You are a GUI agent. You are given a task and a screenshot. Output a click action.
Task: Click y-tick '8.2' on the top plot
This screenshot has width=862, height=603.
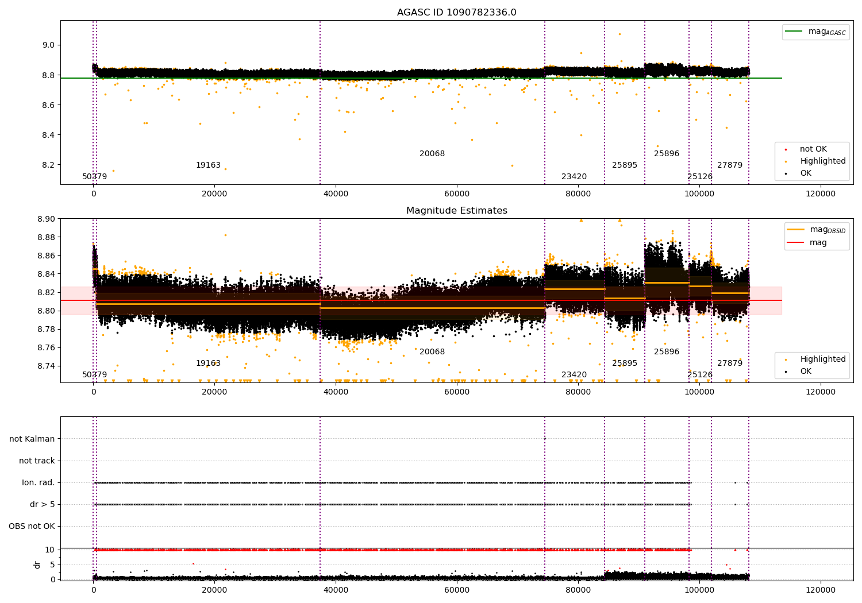pos(49,165)
